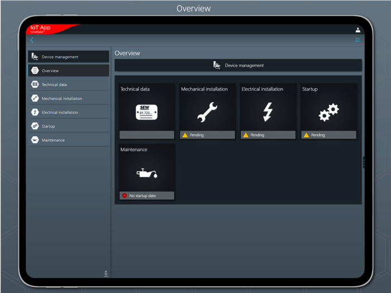Image resolution: width=391 pixels, height=293 pixels.
Task: Click the IoT App logo
Action: coord(40,28)
